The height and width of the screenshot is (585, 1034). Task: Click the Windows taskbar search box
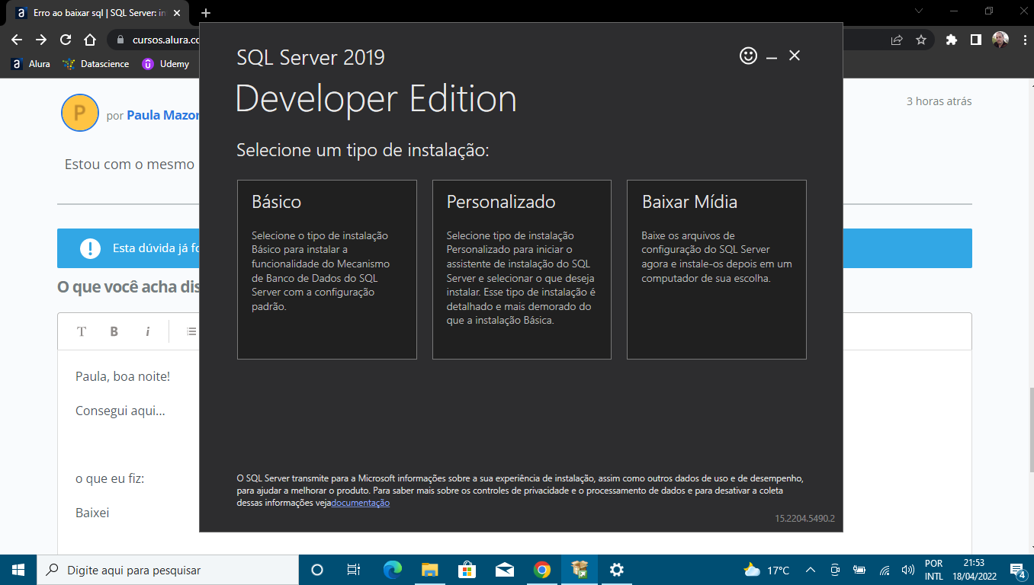tap(168, 570)
